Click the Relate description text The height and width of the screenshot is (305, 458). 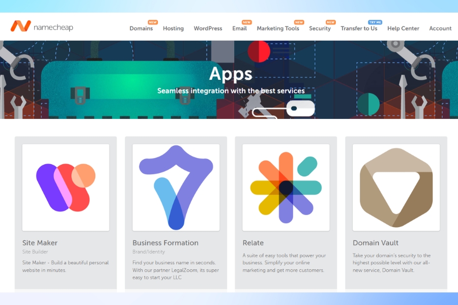click(x=284, y=263)
